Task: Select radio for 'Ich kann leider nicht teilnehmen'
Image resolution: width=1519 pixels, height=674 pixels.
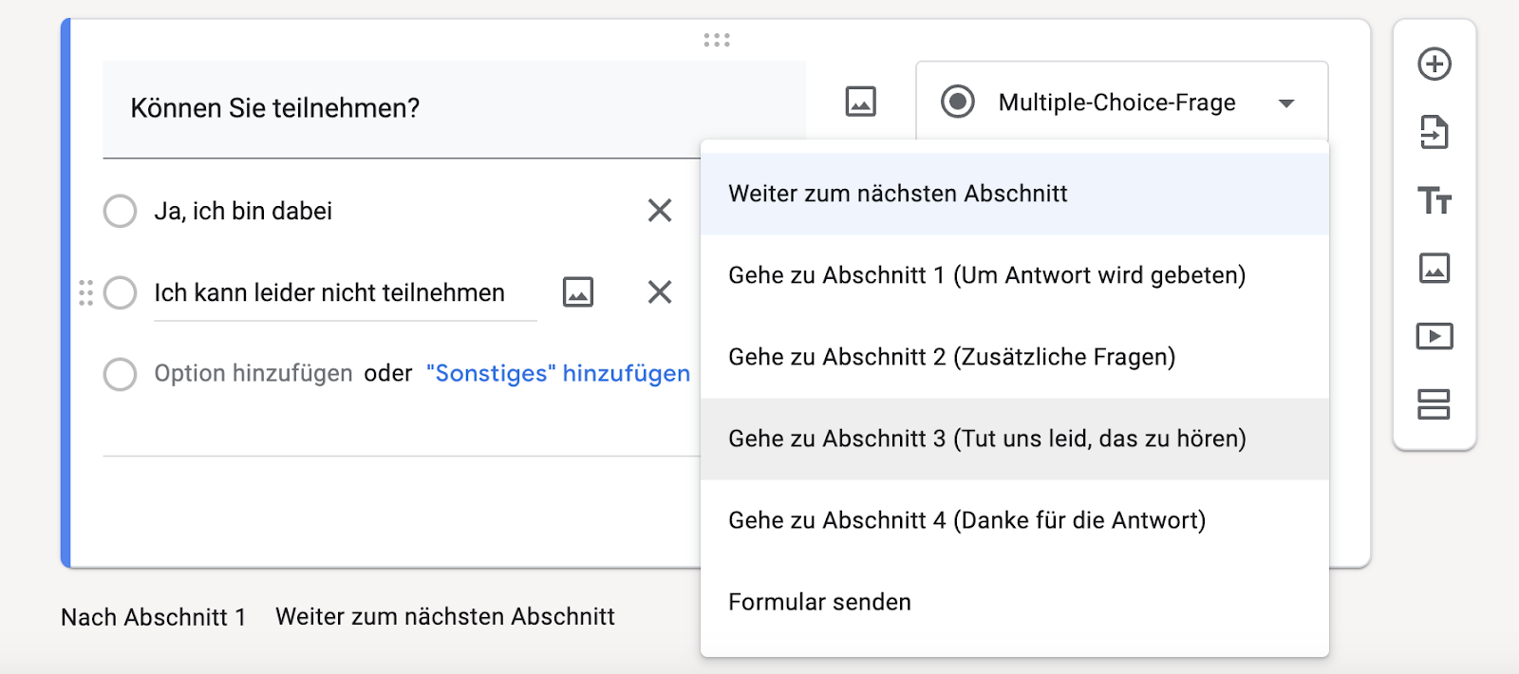Action: point(121,292)
